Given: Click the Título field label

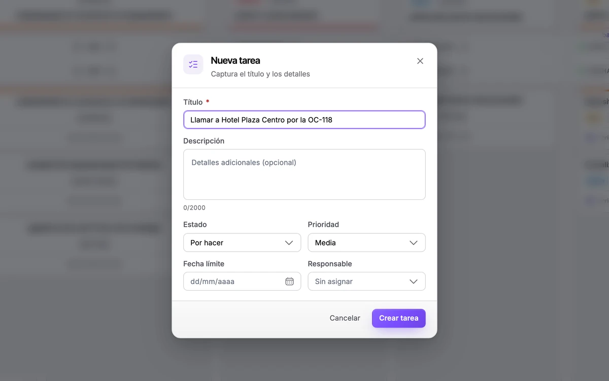Looking at the screenshot, I should pyautogui.click(x=193, y=102).
